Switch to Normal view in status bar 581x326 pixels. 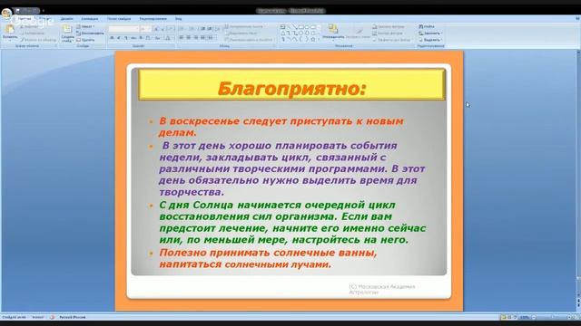[503, 317]
